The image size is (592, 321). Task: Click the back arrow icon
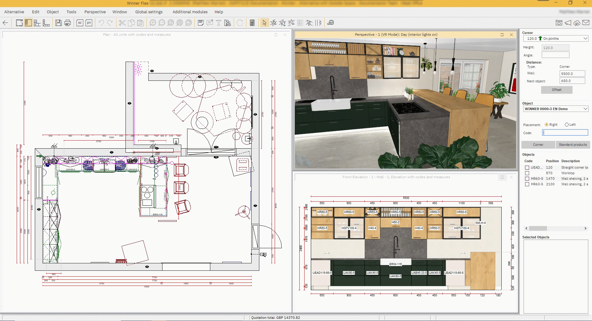point(5,23)
